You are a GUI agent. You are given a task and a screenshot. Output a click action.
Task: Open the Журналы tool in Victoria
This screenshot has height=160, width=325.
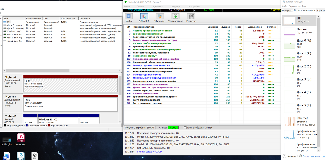(160, 17)
